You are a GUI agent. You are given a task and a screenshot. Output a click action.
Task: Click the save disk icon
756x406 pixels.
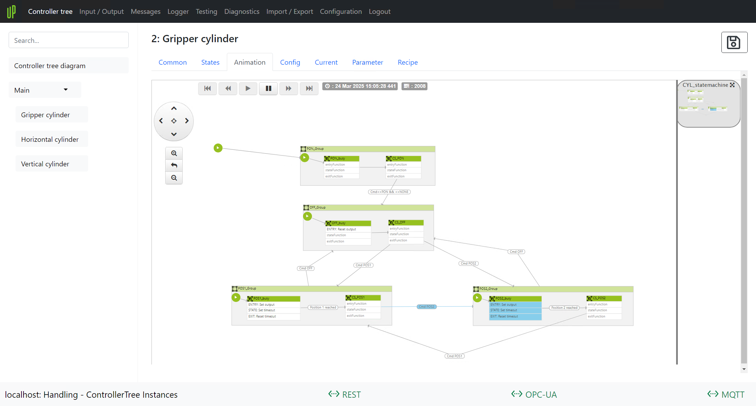[734, 43]
